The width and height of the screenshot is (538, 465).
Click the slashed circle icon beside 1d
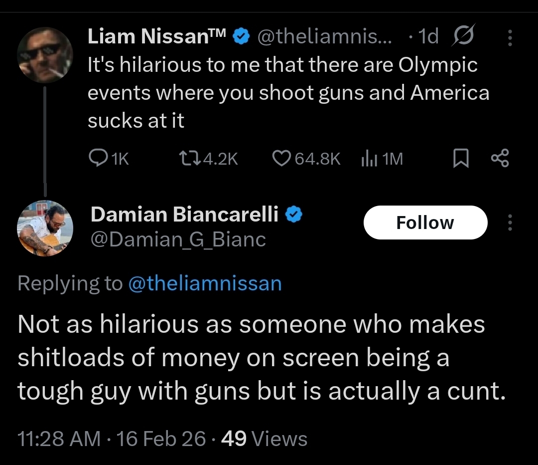point(463,36)
